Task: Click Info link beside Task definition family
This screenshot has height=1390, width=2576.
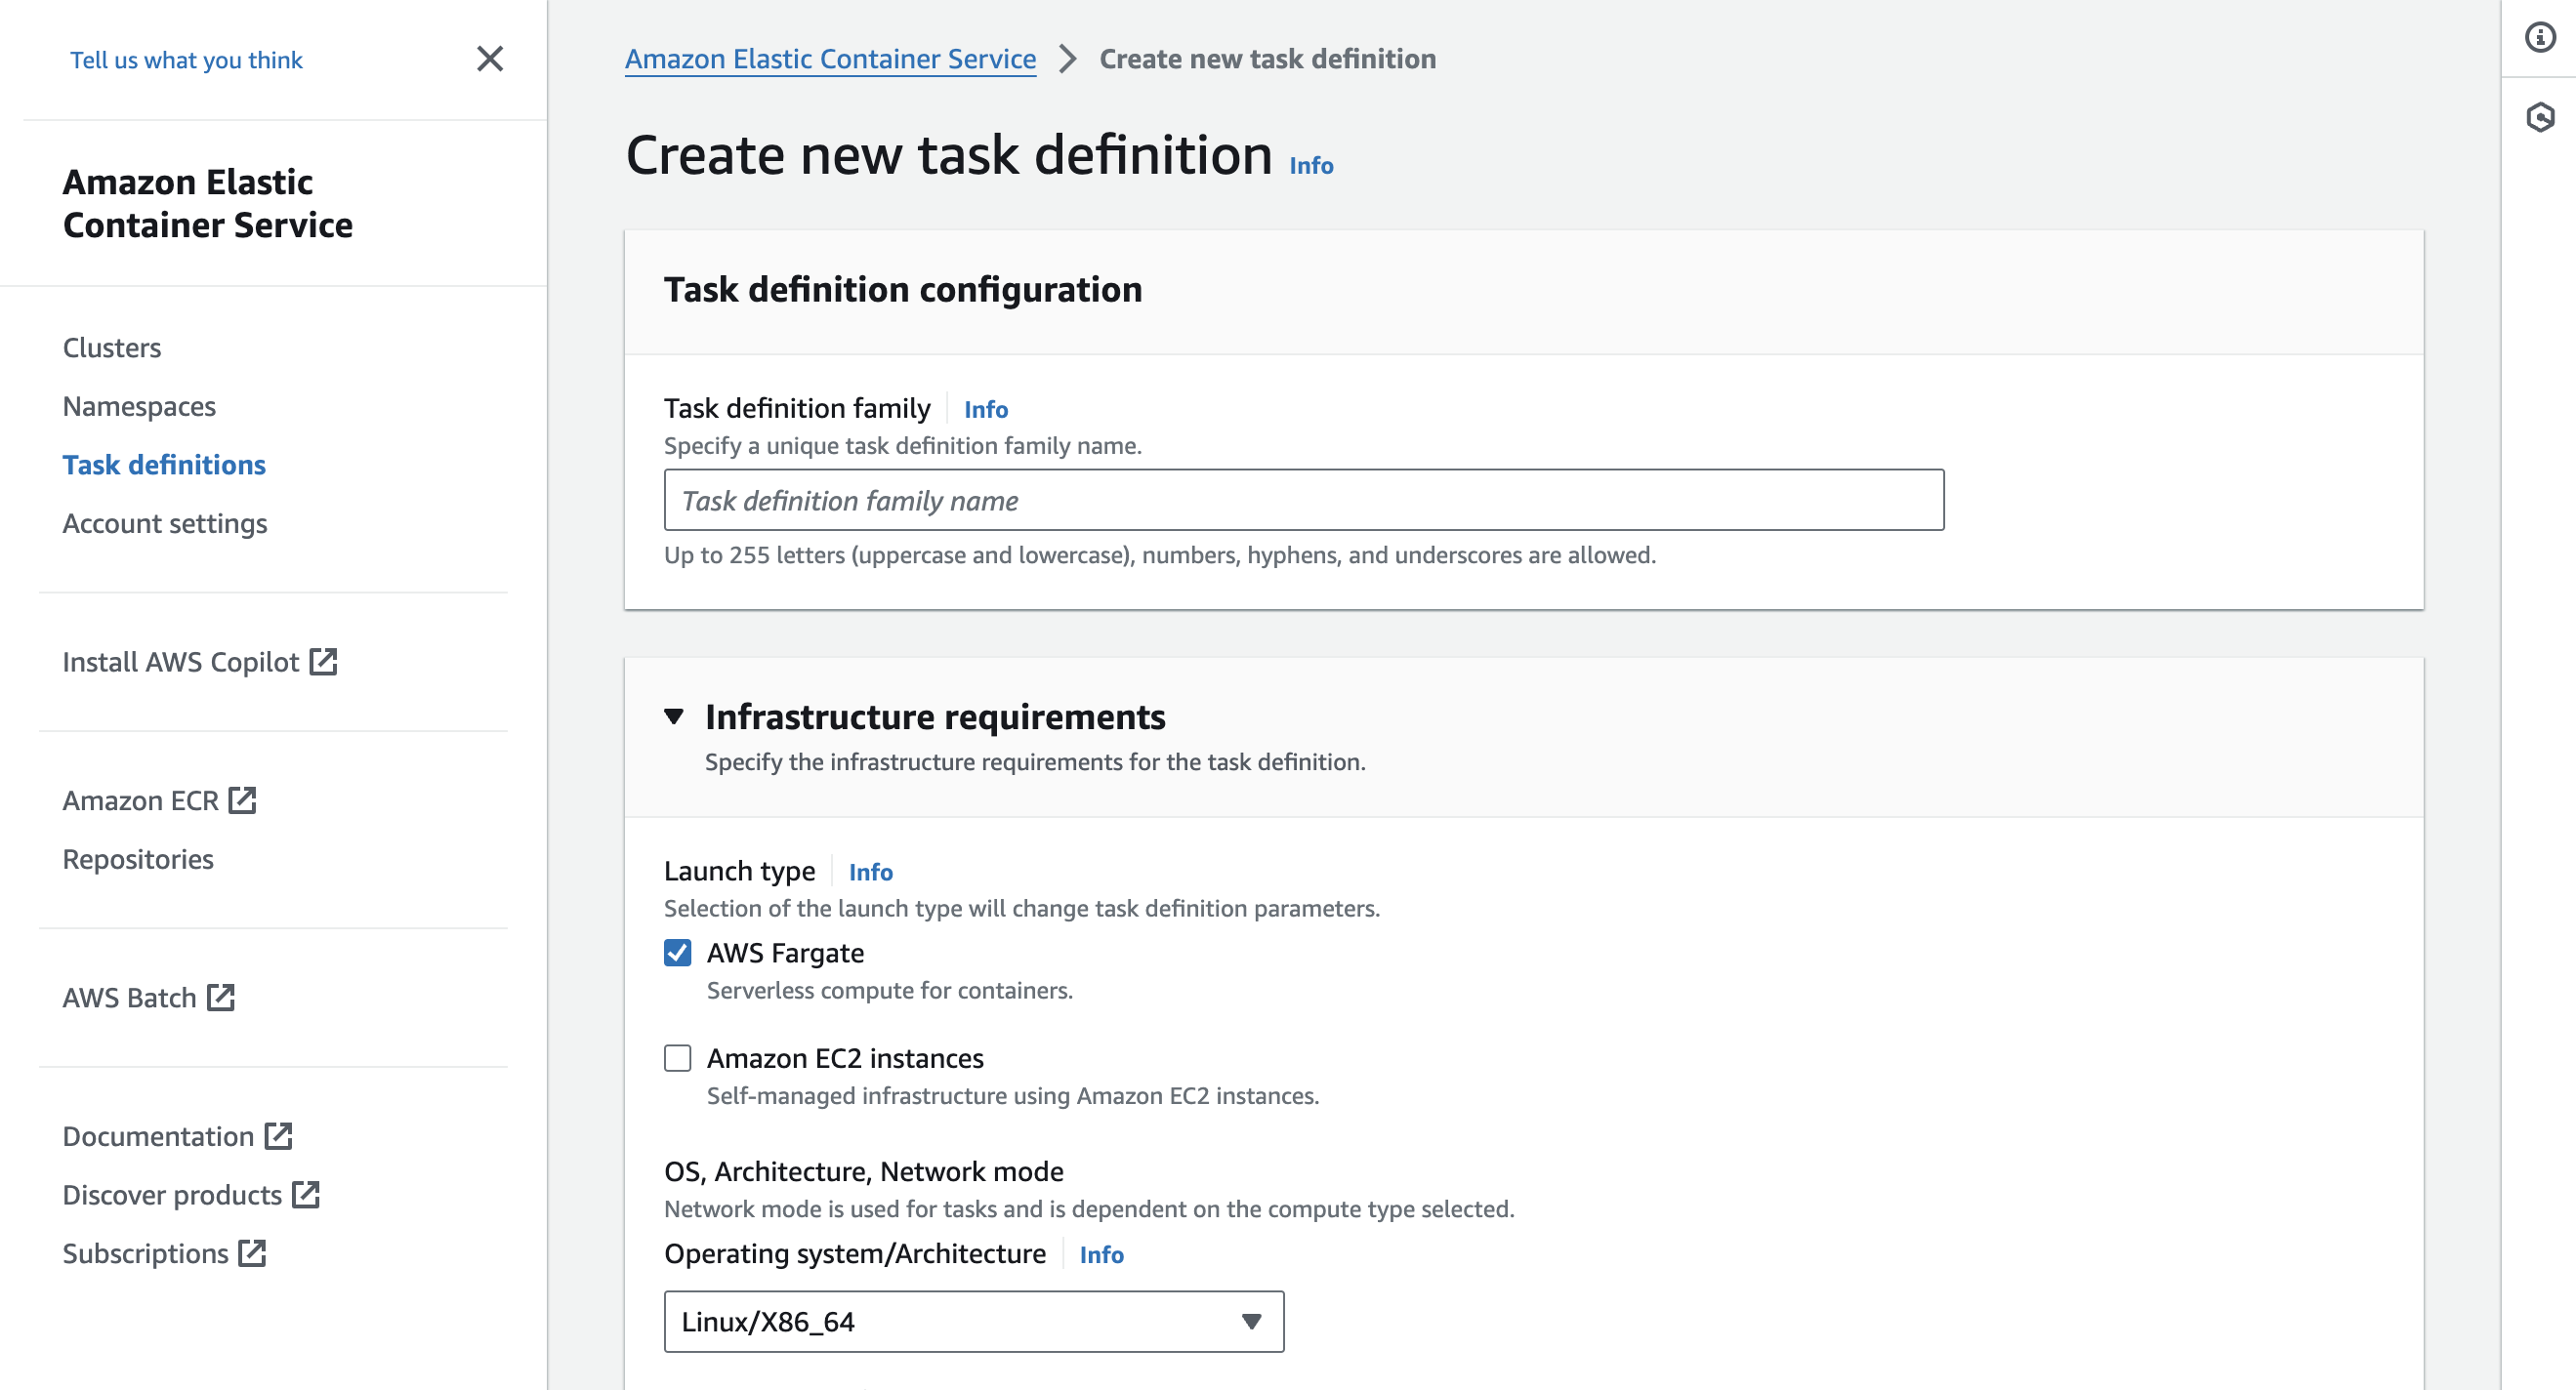Action: pyautogui.click(x=986, y=409)
